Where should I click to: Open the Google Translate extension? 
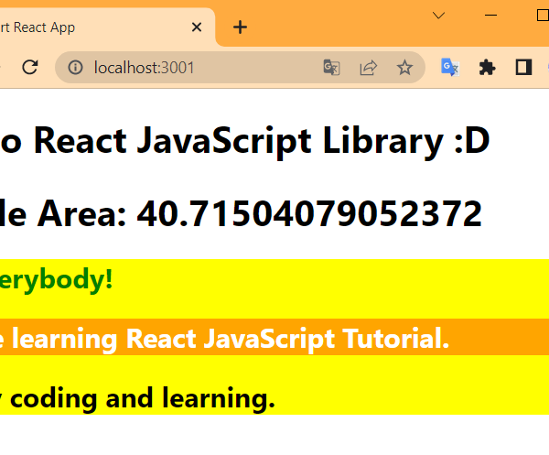pos(449,68)
